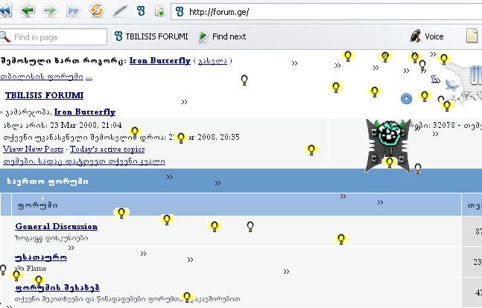
Task: Click the ხაერთო ფორუმი category header
Action: (x=48, y=182)
